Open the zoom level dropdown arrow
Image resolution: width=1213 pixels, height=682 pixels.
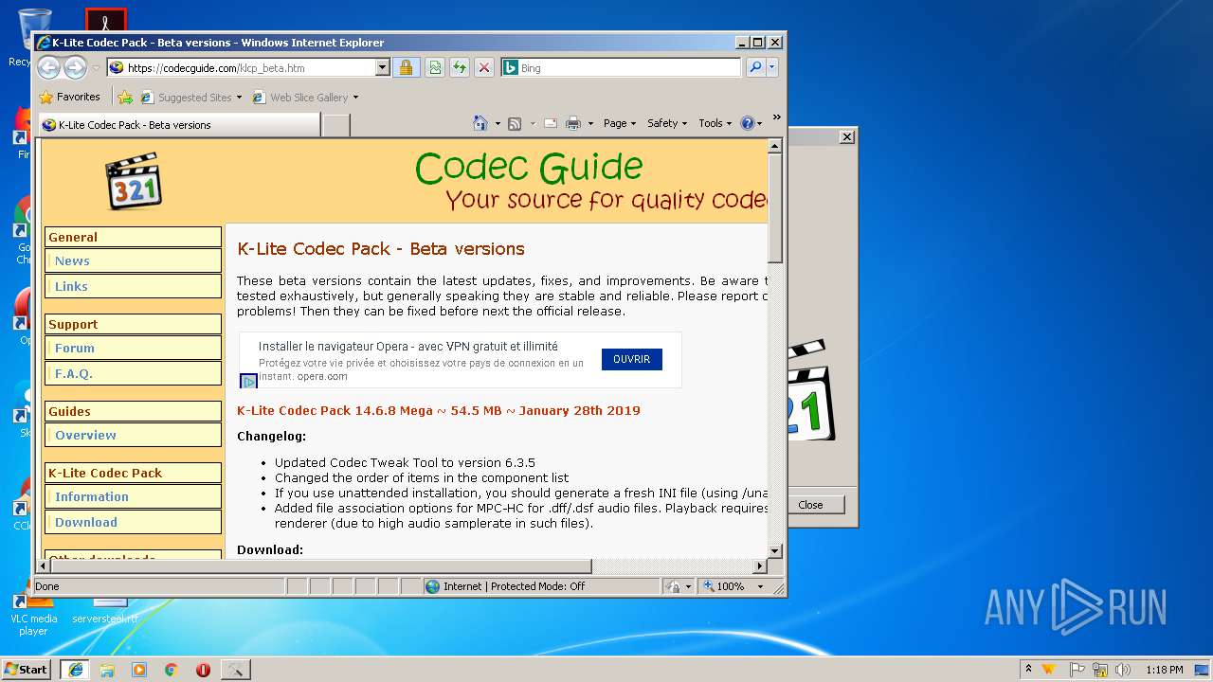click(x=760, y=586)
